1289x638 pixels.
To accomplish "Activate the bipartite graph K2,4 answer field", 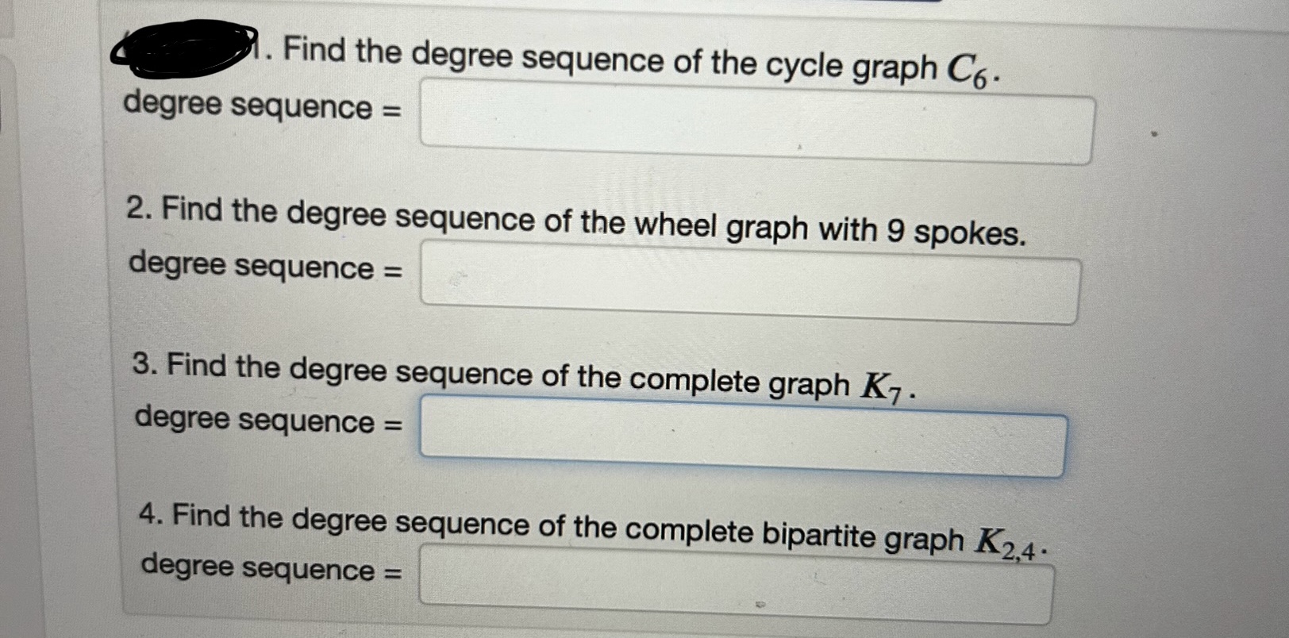I will (x=737, y=583).
